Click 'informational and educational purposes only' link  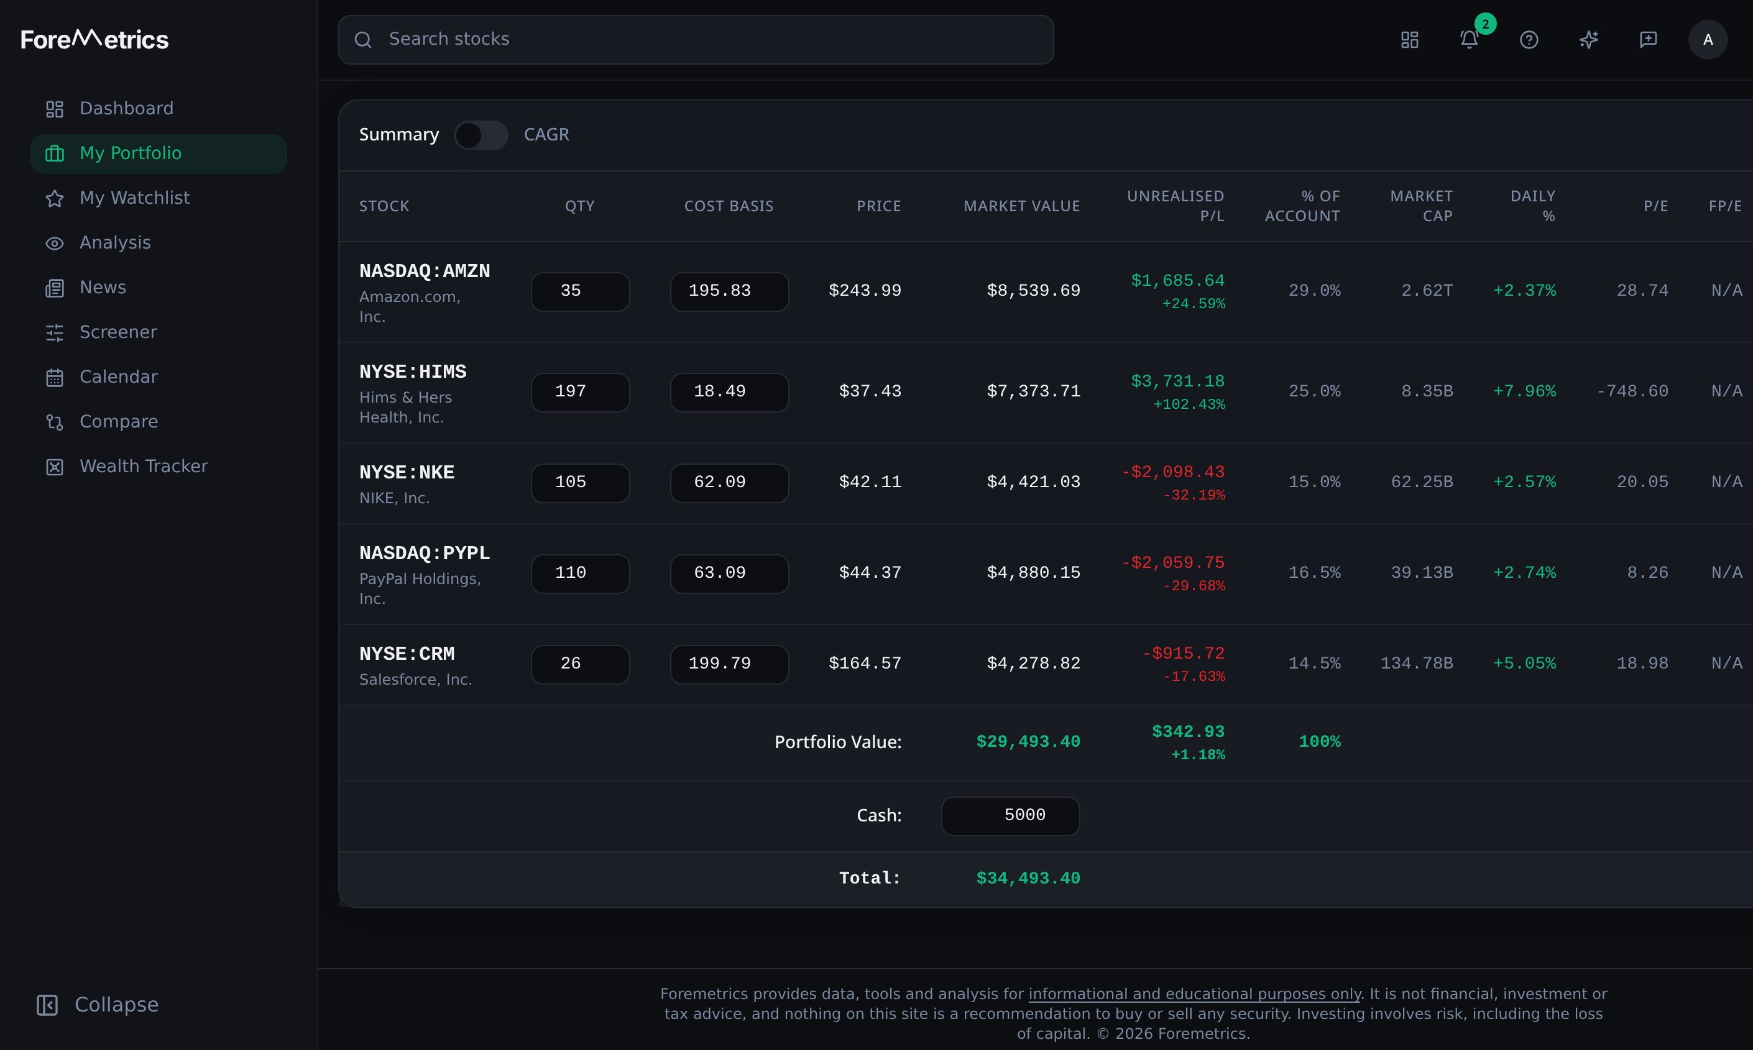[x=1195, y=994]
